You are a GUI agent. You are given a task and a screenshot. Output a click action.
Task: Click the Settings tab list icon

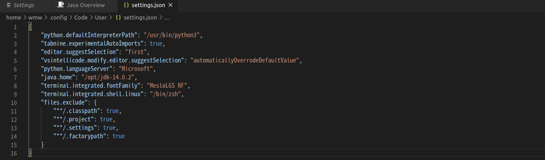[x=9, y=5]
